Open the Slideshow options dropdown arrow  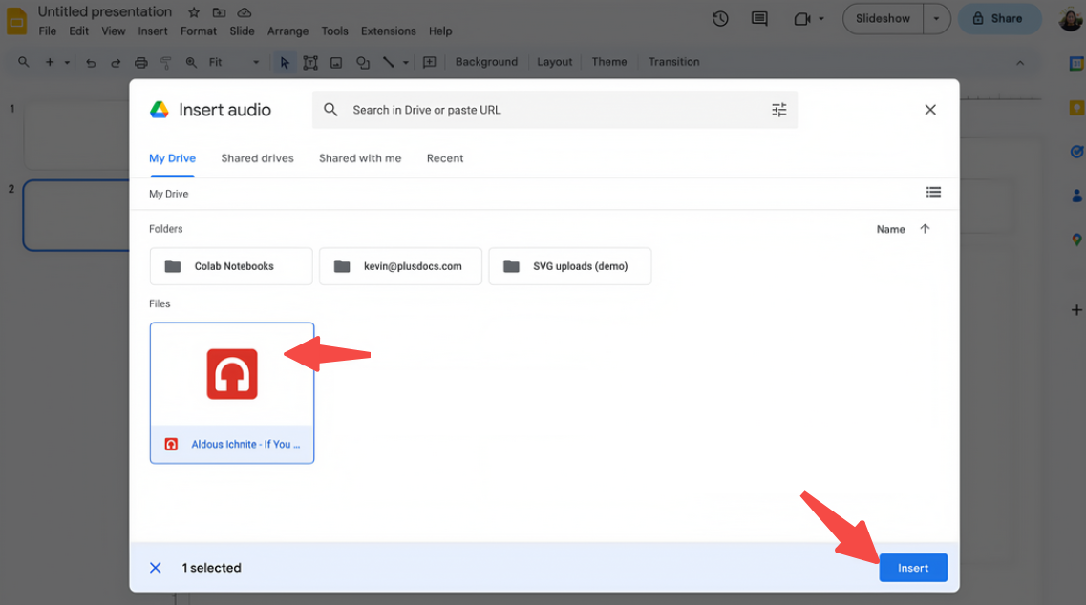tap(935, 18)
